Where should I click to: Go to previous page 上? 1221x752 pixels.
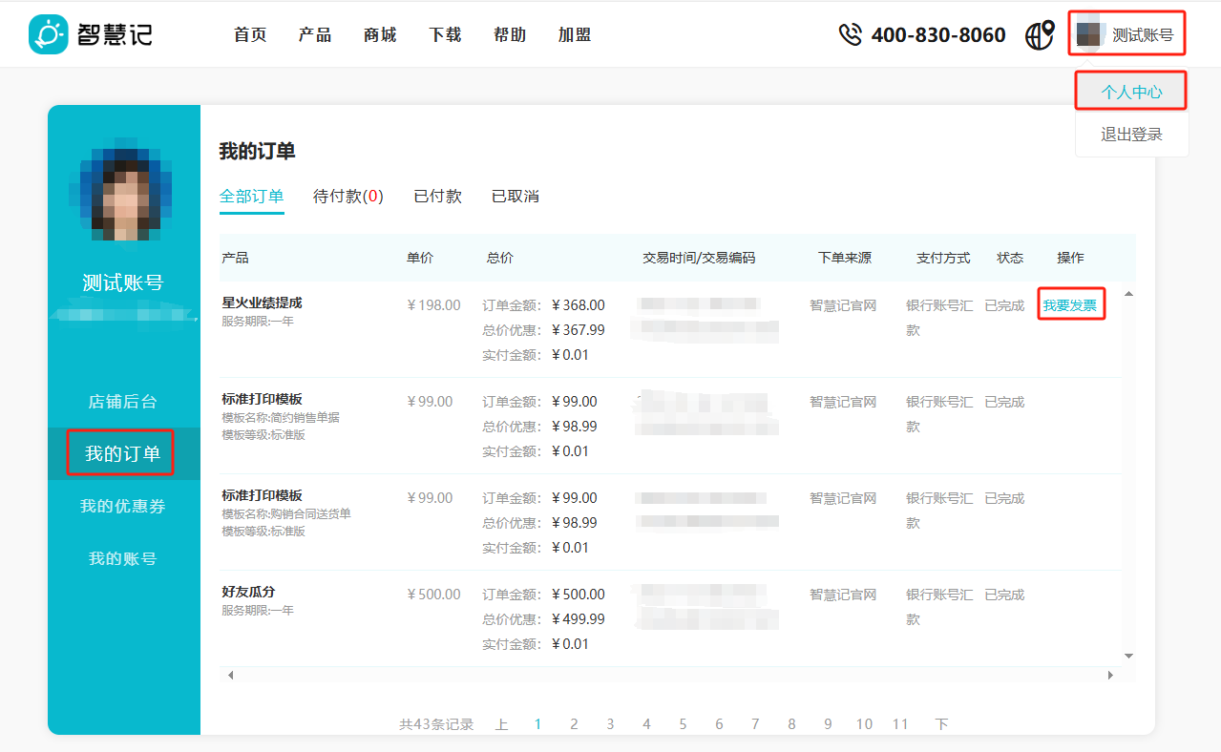pyautogui.click(x=502, y=724)
